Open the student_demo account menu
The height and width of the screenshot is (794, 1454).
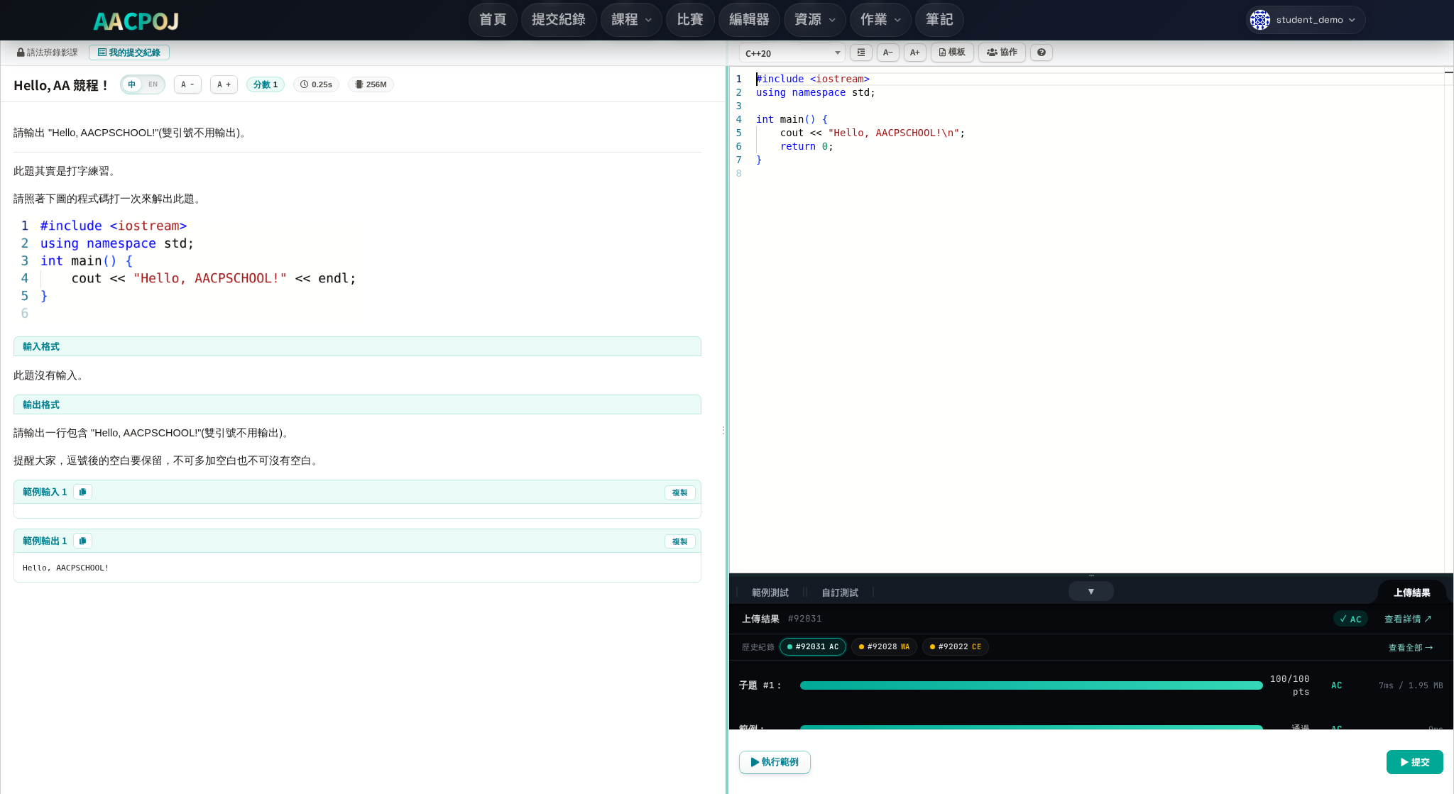1306,20
